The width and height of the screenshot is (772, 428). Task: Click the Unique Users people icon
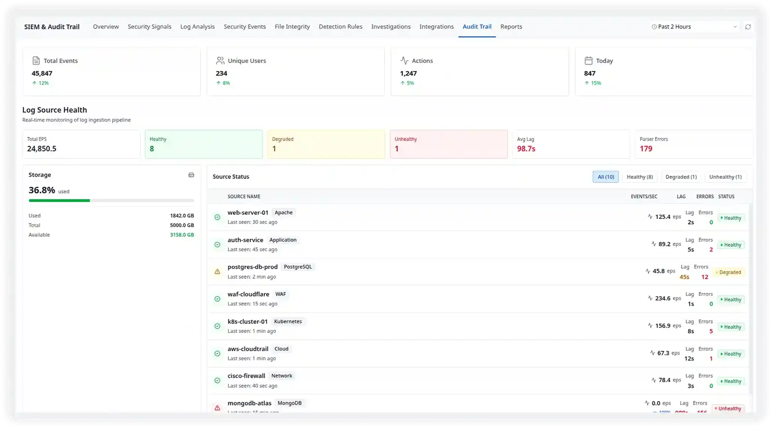pyautogui.click(x=220, y=60)
